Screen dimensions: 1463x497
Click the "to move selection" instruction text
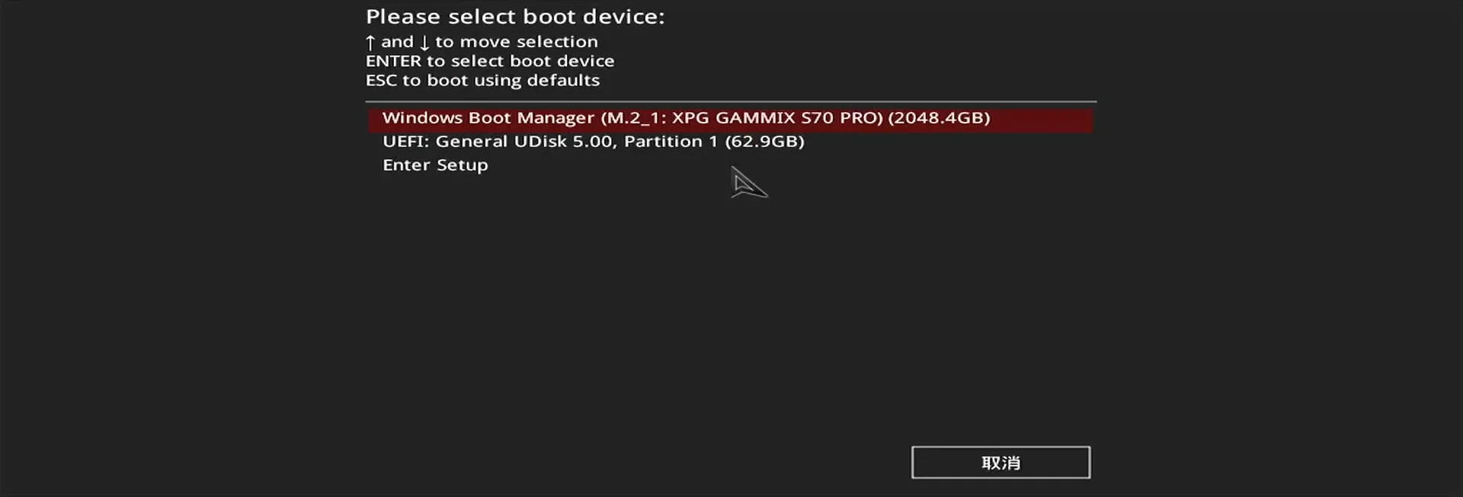[517, 42]
